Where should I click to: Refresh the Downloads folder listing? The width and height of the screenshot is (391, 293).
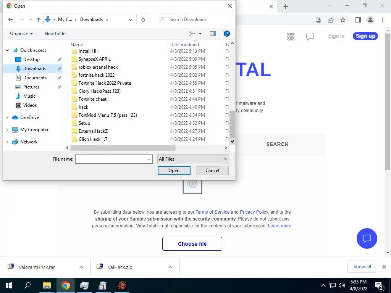(x=143, y=19)
